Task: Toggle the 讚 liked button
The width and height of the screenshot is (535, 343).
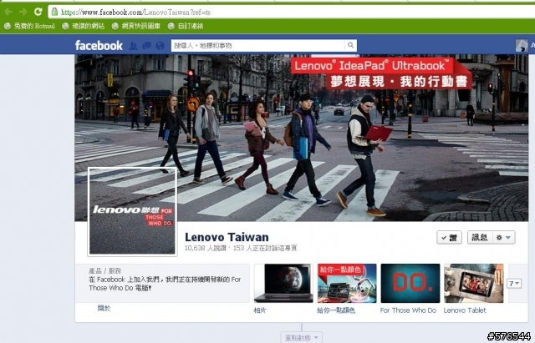Action: click(x=449, y=237)
